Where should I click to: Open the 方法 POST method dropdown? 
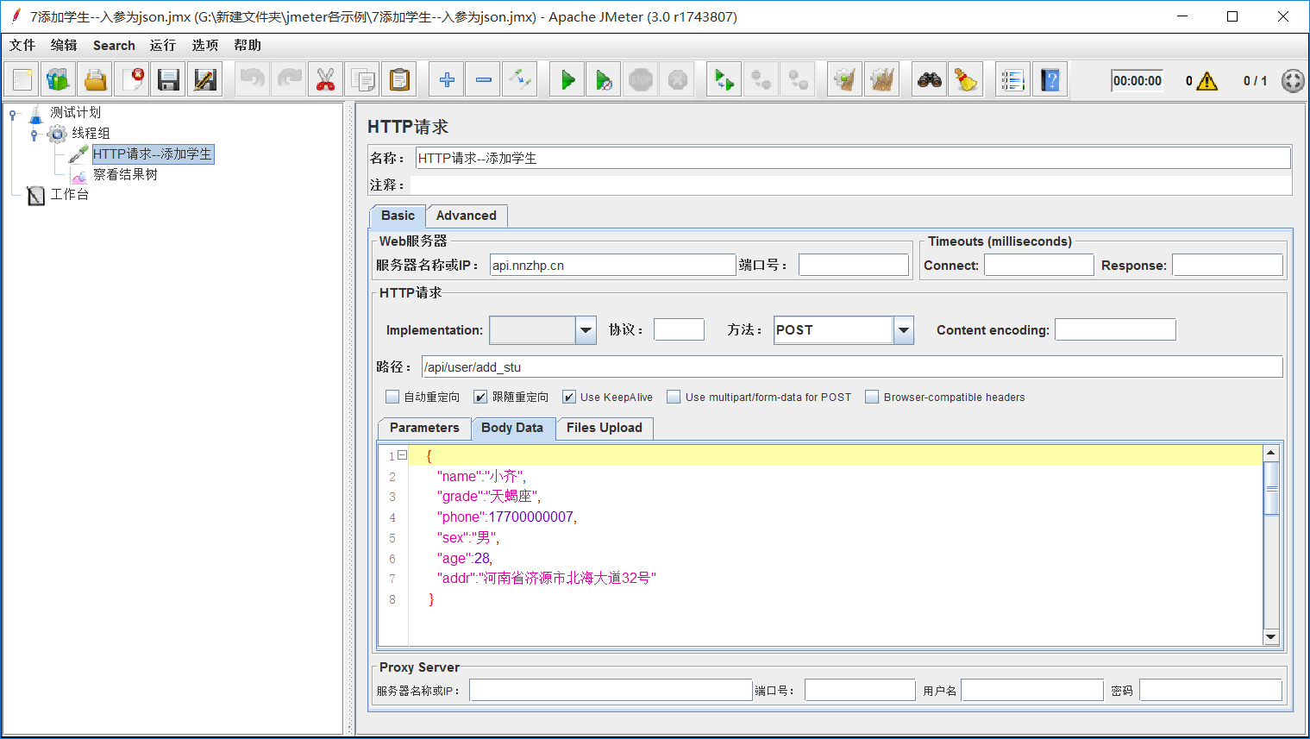pos(903,330)
